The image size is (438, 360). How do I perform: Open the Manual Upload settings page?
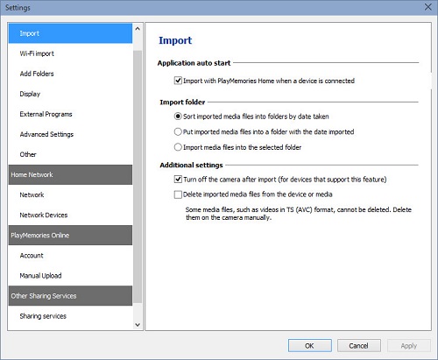coord(70,276)
